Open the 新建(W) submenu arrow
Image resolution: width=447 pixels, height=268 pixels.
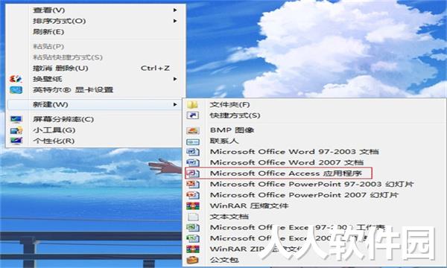click(175, 104)
